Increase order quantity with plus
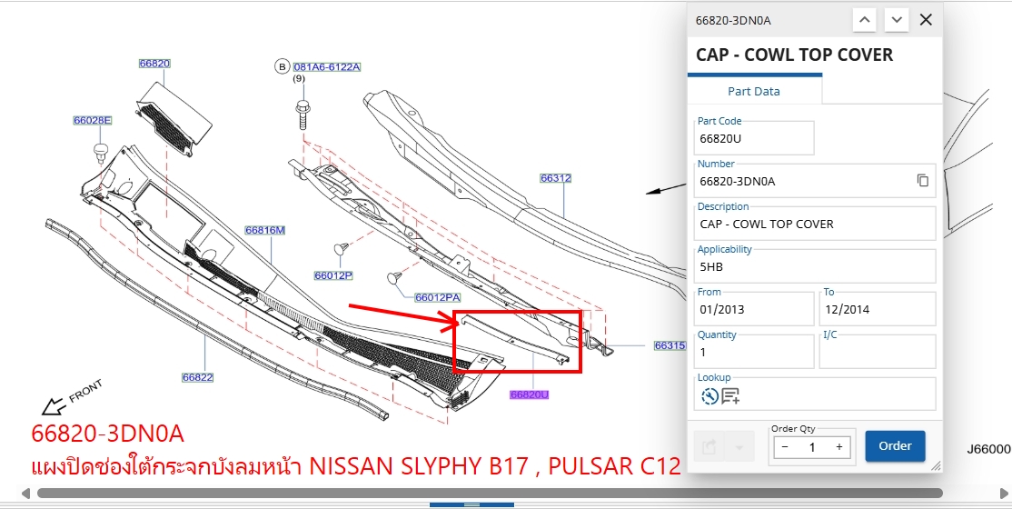 coord(839,447)
